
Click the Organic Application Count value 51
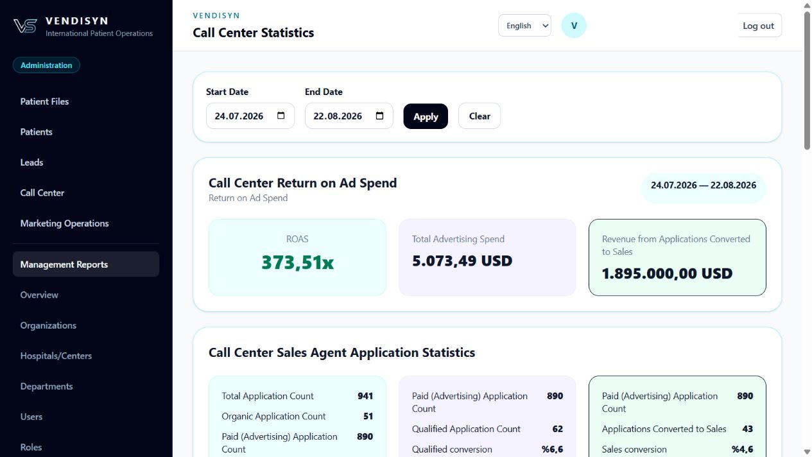click(x=368, y=416)
